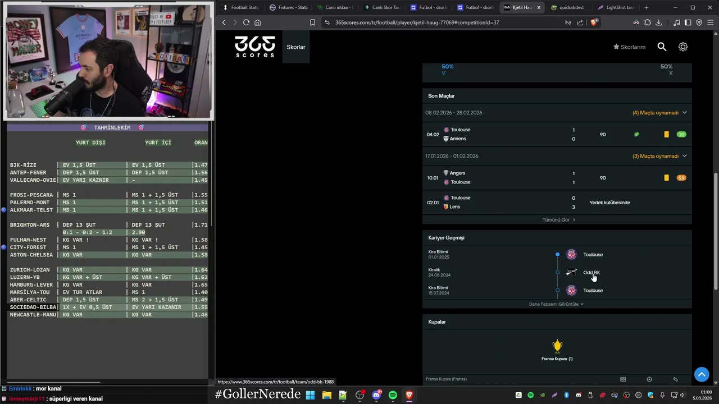This screenshot has height=404, width=719.
Task: Toggle browser sidebar panel icon
Action: [x=688, y=22]
